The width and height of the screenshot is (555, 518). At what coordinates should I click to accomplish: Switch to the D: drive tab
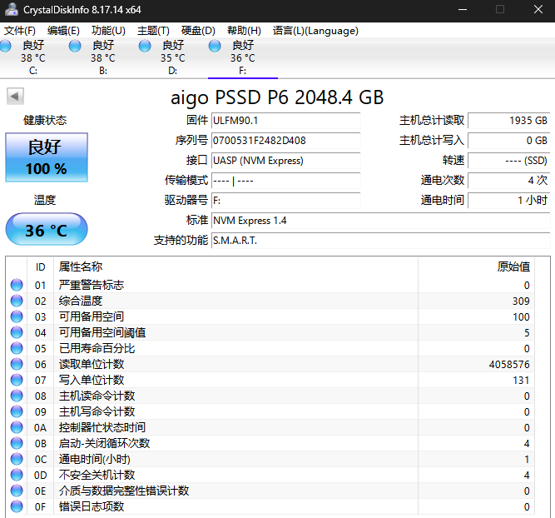click(173, 57)
